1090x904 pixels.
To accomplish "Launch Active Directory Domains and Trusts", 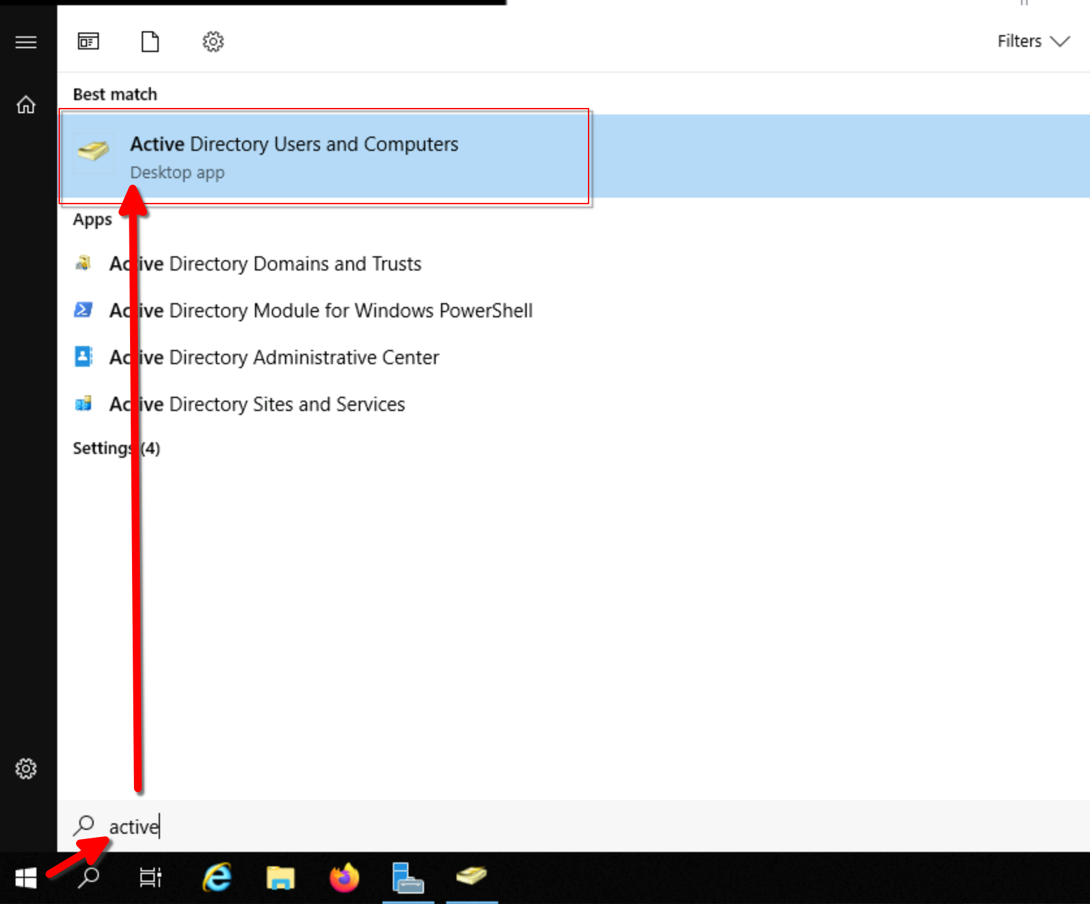I will point(265,264).
